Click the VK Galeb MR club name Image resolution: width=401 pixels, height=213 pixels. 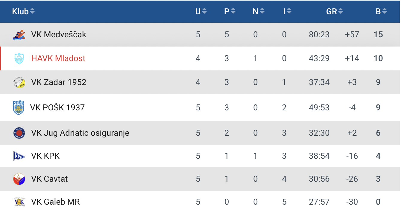(x=55, y=202)
